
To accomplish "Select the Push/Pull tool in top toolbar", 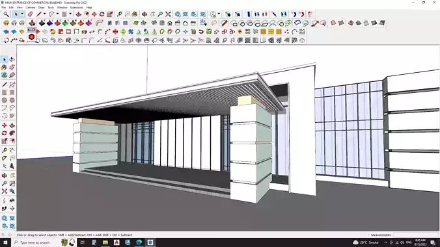I will click(79, 14).
